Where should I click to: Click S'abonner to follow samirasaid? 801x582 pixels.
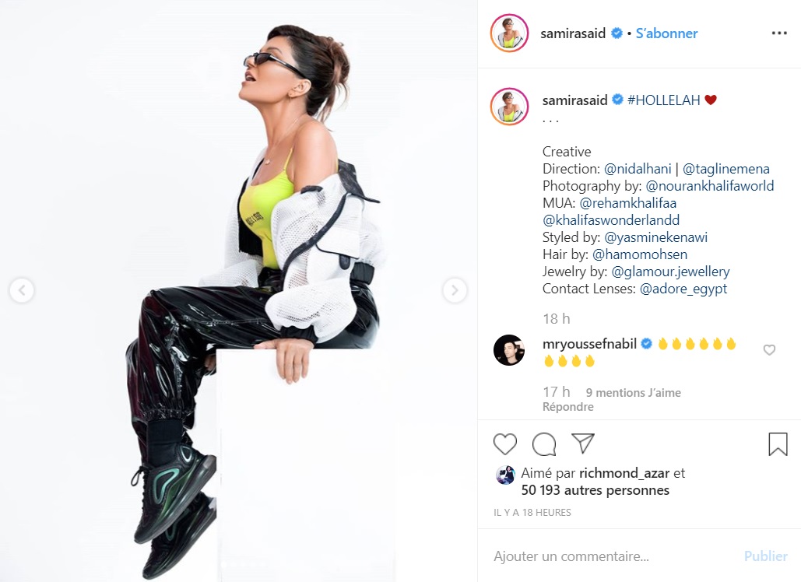666,33
